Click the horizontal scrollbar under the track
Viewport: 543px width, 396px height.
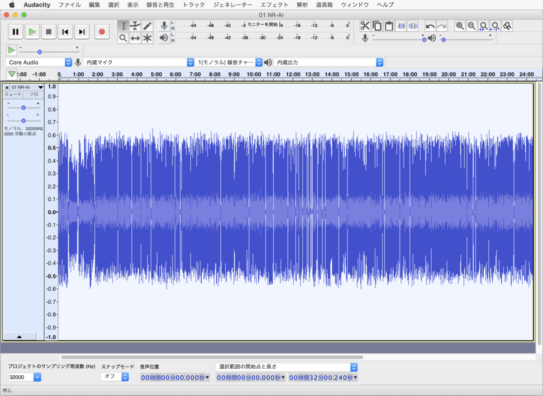(x=212, y=357)
